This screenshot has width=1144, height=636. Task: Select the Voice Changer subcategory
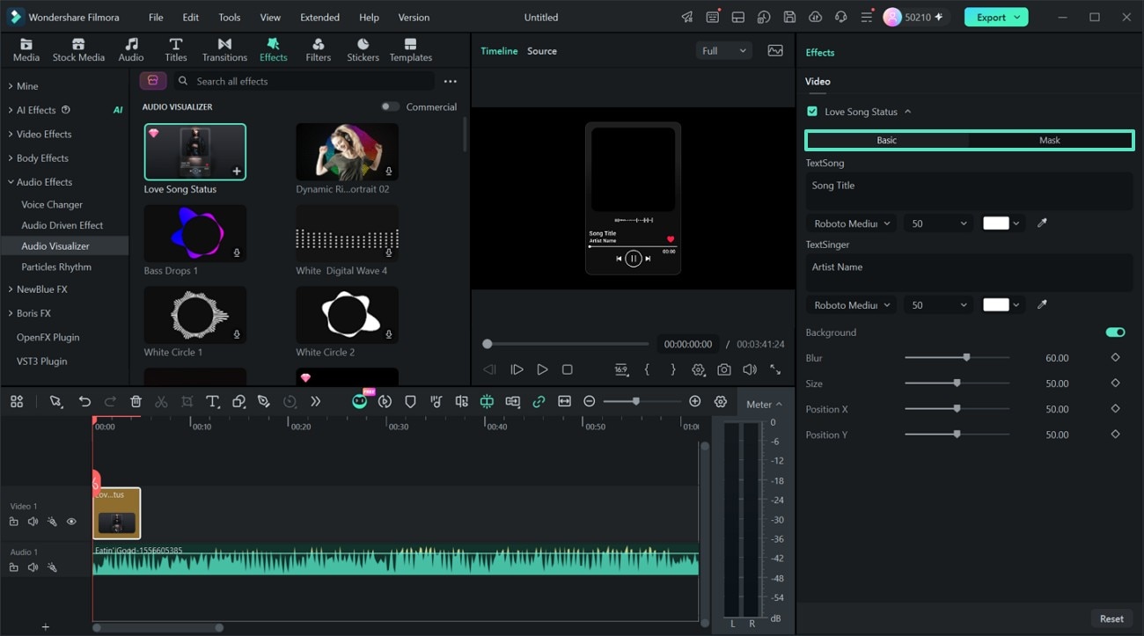click(x=52, y=204)
